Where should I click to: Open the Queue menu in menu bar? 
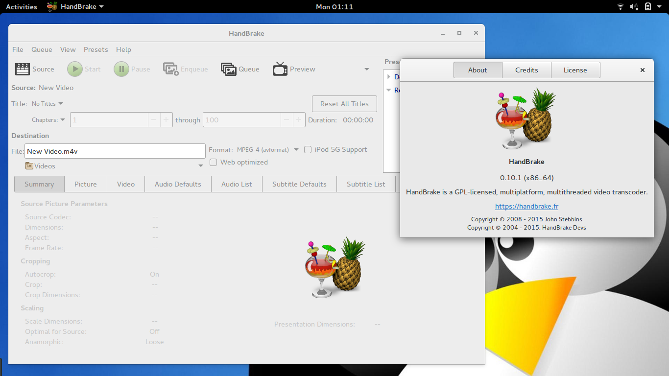42,49
